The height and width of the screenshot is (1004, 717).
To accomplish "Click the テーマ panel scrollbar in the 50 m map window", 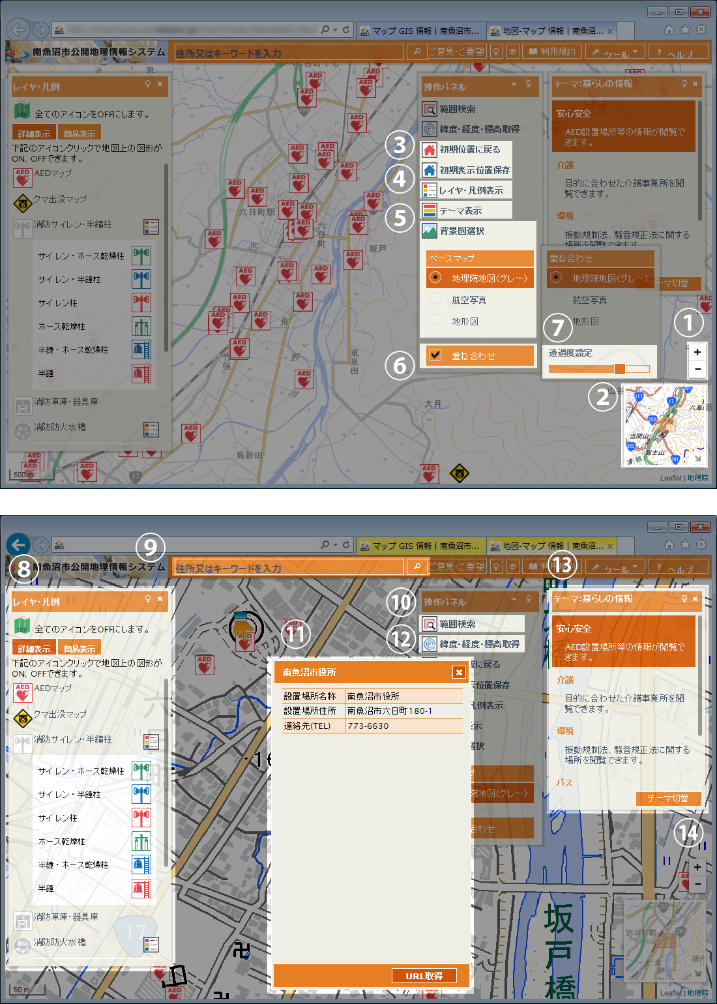I will (700, 675).
